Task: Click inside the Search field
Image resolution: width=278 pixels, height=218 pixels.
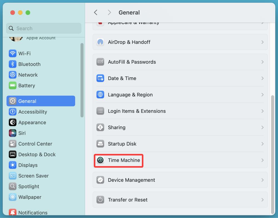Action: click(x=43, y=28)
